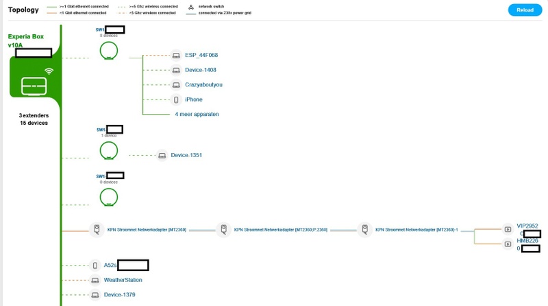Click the Reload button

pos(524,10)
